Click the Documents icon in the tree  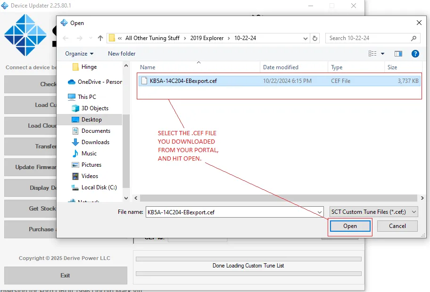(75, 131)
